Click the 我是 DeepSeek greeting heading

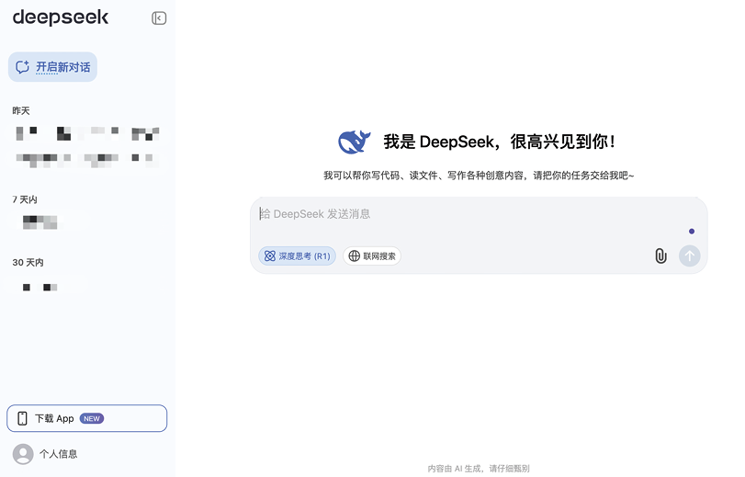(x=500, y=142)
